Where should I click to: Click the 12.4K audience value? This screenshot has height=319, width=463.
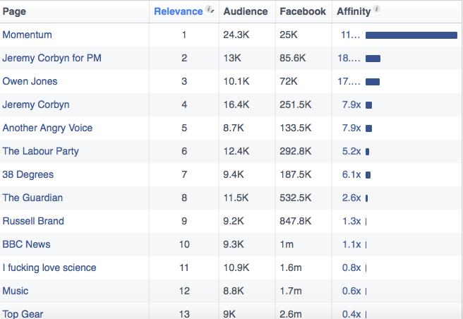(x=236, y=151)
